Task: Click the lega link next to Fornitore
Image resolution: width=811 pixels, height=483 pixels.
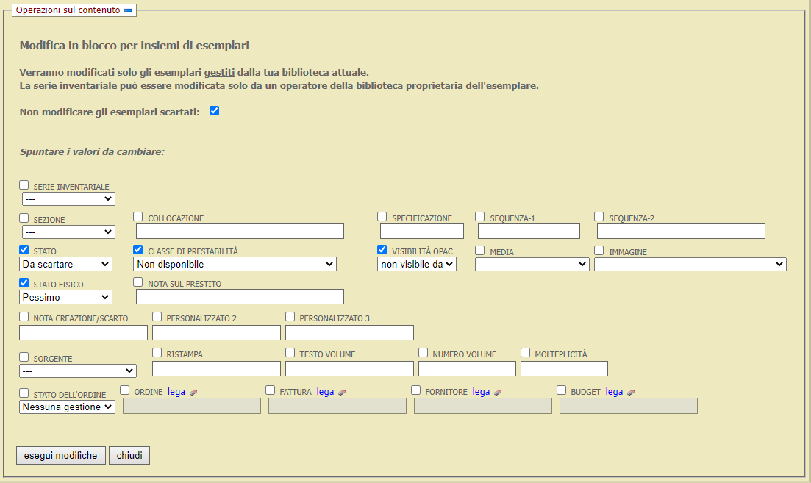Action: 481,392
